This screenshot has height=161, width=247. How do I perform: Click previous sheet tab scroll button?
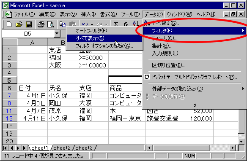11,148
